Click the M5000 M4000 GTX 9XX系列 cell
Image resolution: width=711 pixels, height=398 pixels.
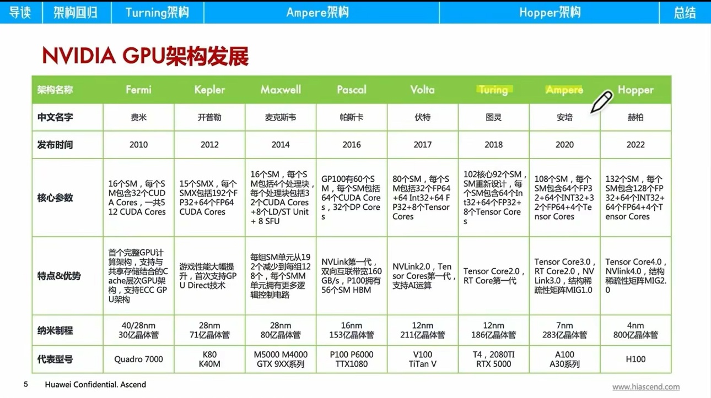[281, 359]
